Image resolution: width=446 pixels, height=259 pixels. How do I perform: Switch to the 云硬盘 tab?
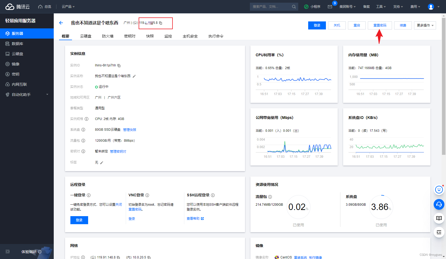tap(86, 36)
